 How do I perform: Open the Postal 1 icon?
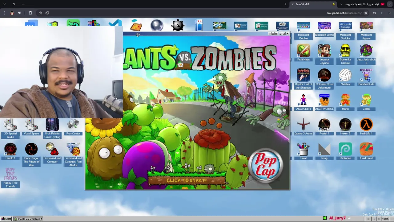324,127
